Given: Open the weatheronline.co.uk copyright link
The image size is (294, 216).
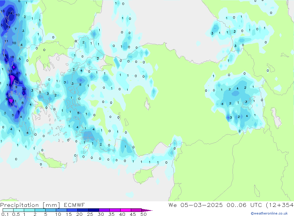Looking at the screenshot, I should [x=269, y=213].
